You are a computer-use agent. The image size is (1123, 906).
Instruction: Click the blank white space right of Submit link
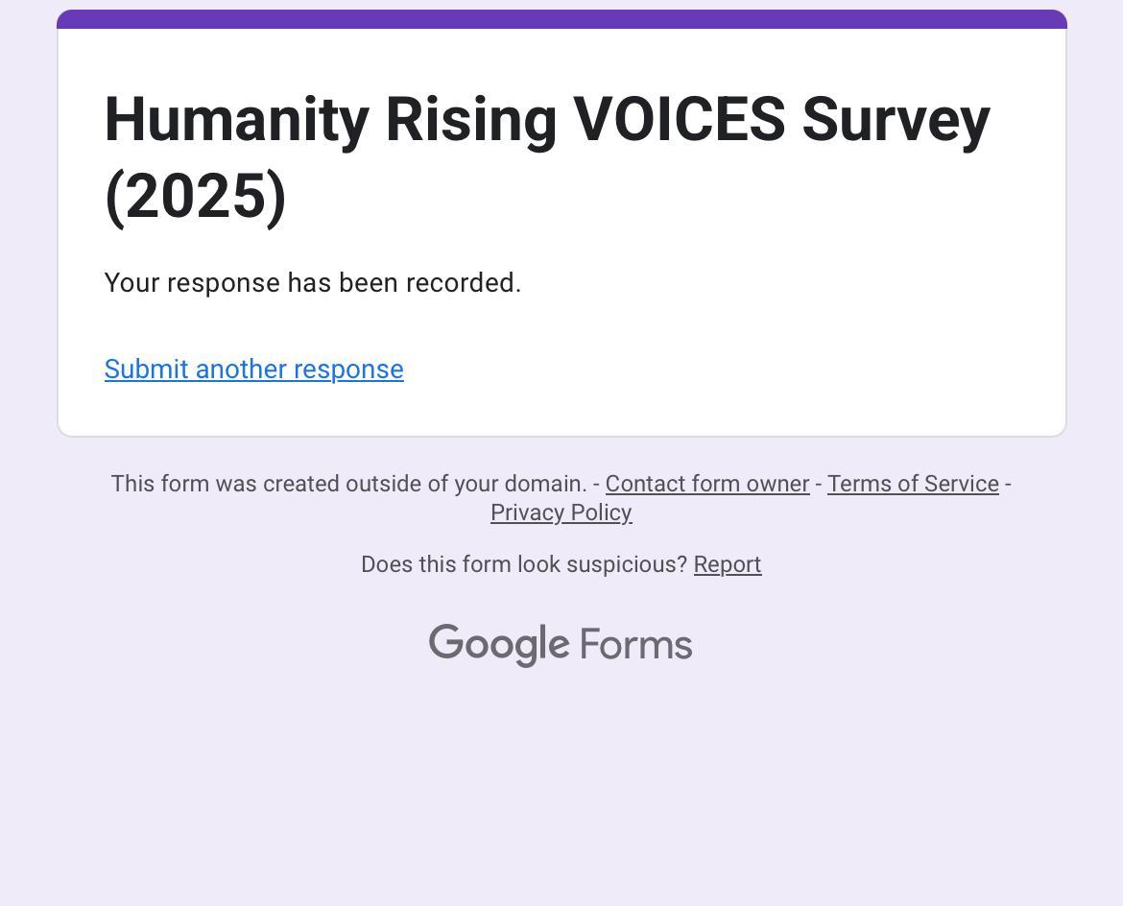click(729, 370)
